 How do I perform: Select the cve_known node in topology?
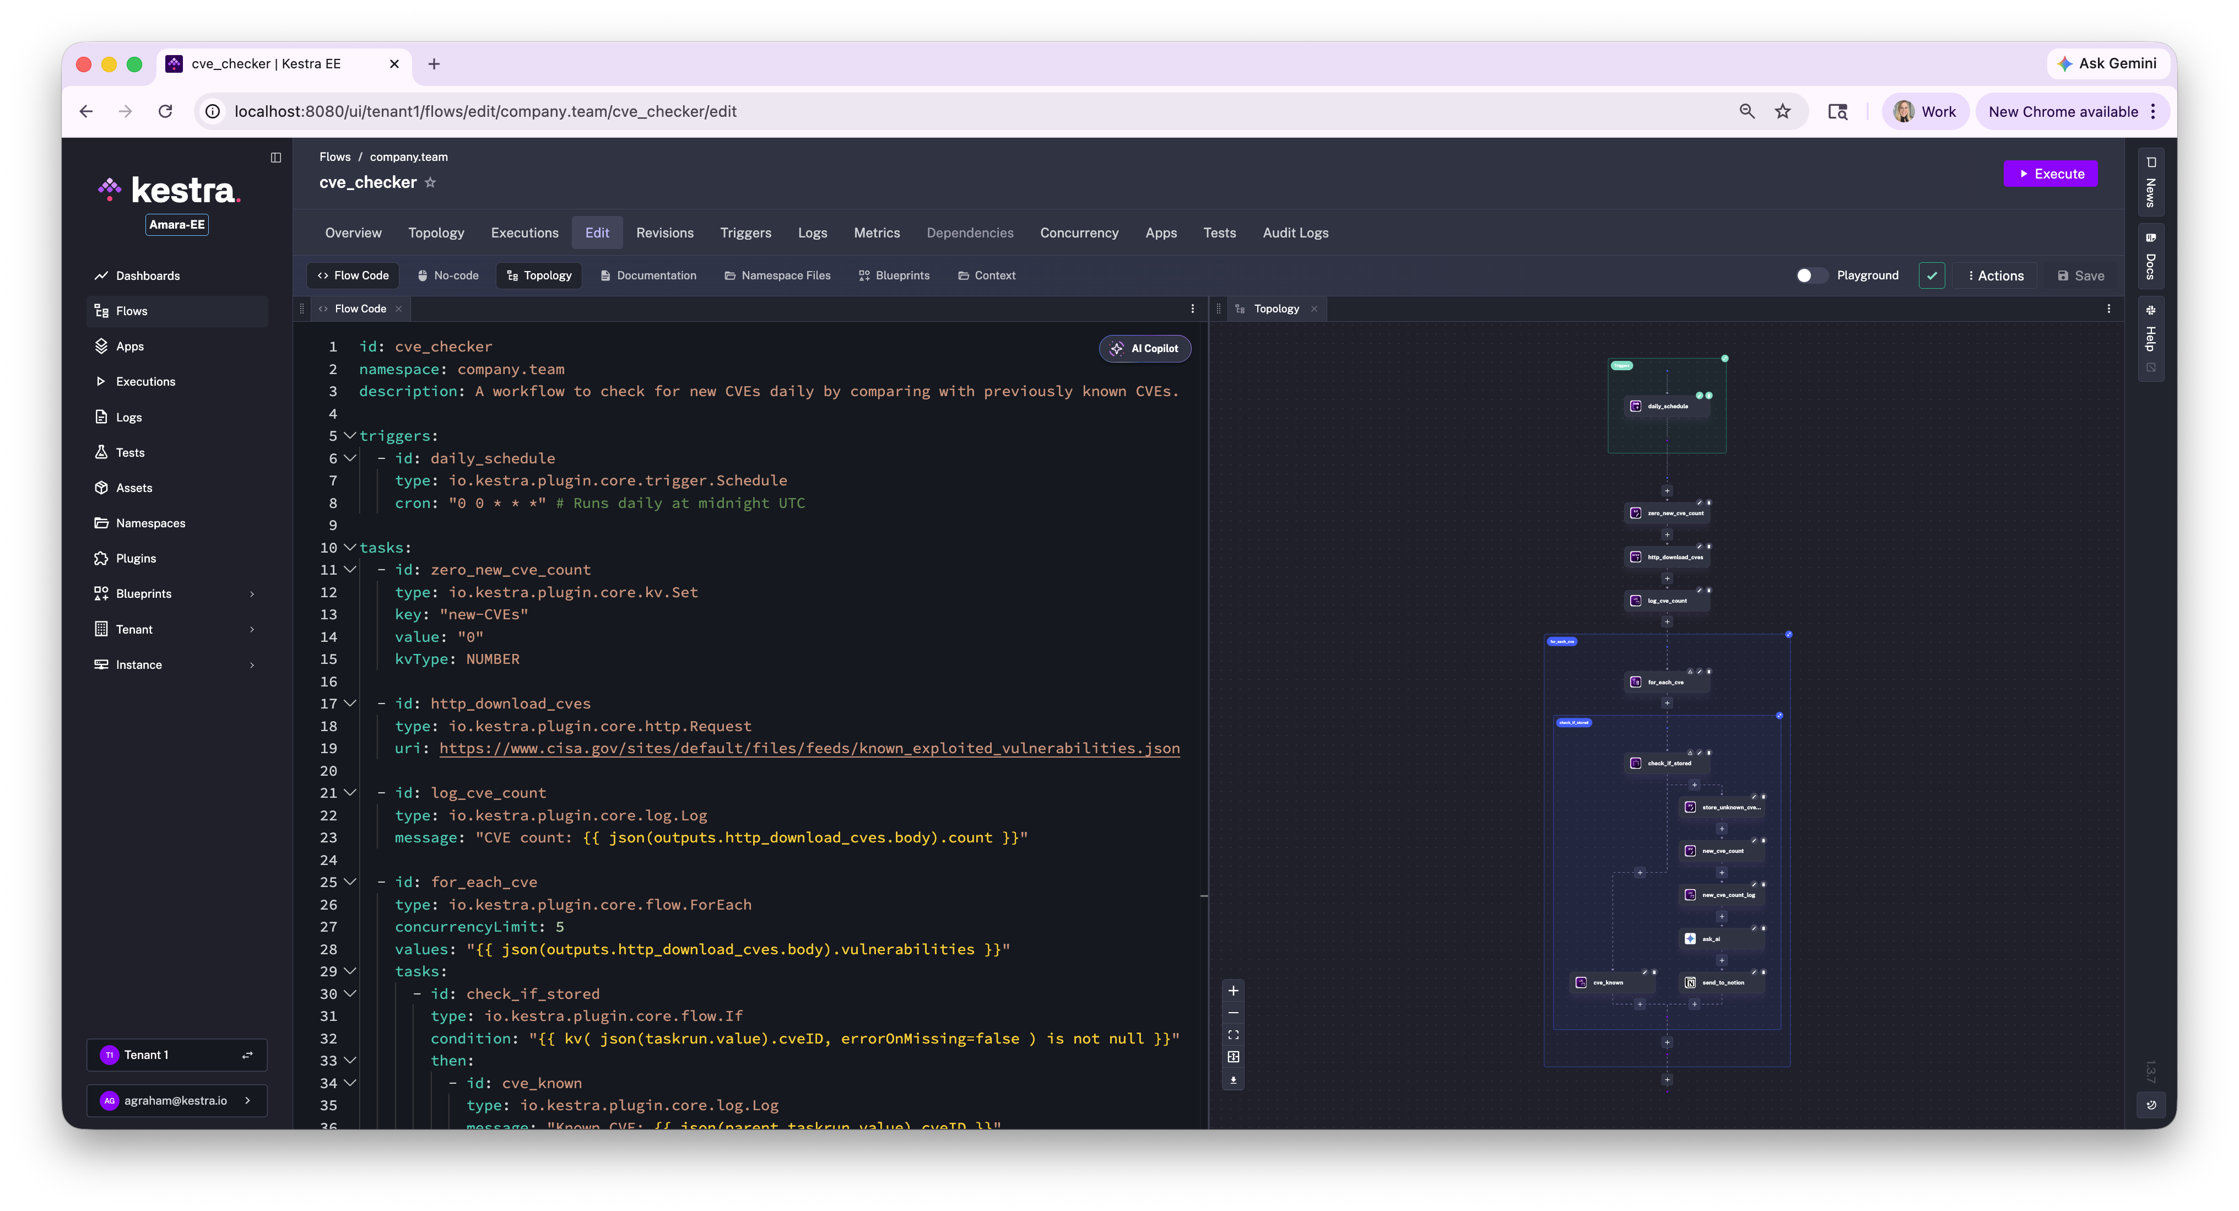[x=1613, y=982]
